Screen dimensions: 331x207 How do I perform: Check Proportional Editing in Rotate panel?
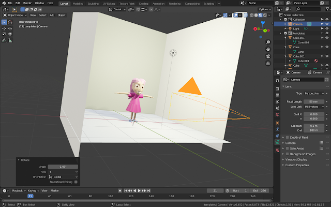[76, 182]
